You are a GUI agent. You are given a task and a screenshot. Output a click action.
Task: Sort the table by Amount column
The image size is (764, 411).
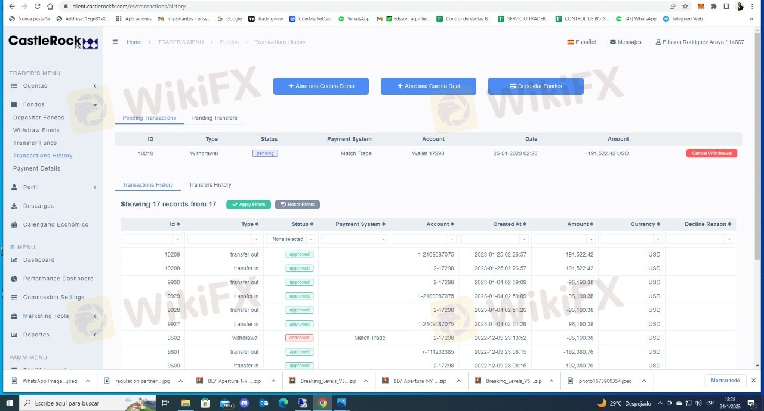[x=580, y=224]
